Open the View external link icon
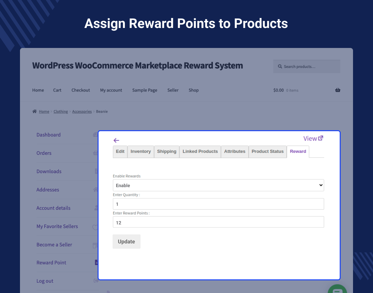373x293 pixels. (321, 138)
